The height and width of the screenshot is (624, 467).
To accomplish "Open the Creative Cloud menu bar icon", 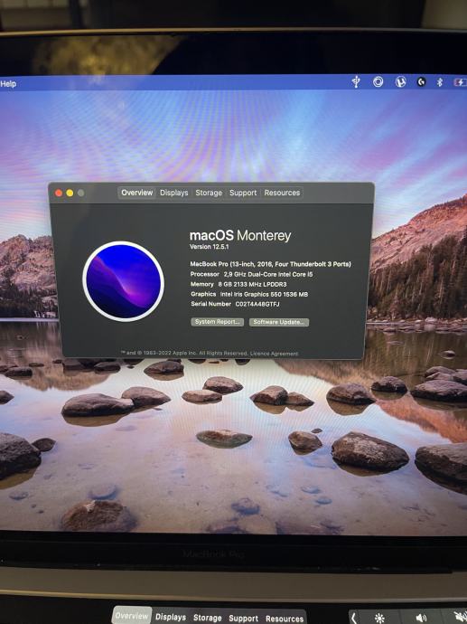I will pyautogui.click(x=378, y=81).
